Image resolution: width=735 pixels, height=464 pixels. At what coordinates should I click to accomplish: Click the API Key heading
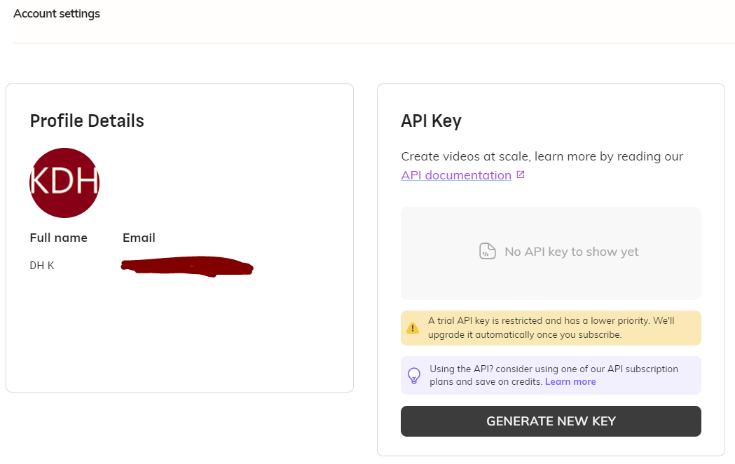431,121
